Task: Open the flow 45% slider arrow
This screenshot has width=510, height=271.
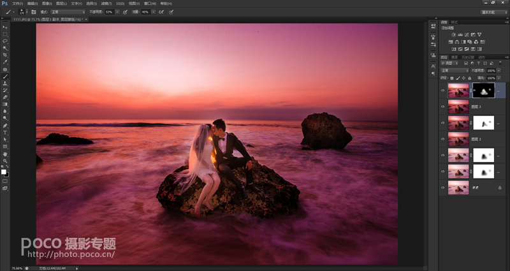Action: 153,12
